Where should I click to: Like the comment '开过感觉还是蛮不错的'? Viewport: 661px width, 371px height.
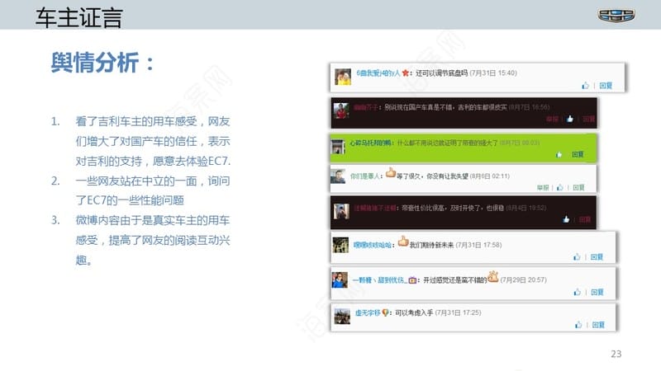point(577,292)
